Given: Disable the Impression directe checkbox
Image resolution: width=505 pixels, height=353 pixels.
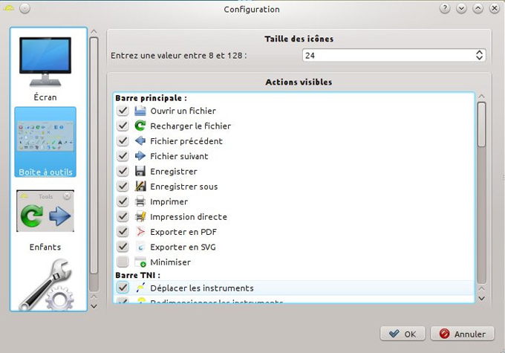Looking at the screenshot, I should click(x=123, y=217).
